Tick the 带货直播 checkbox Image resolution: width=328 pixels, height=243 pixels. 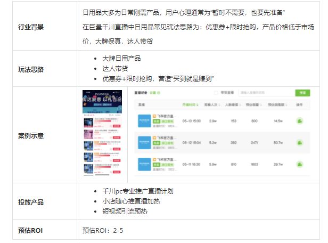(x=216, y=93)
